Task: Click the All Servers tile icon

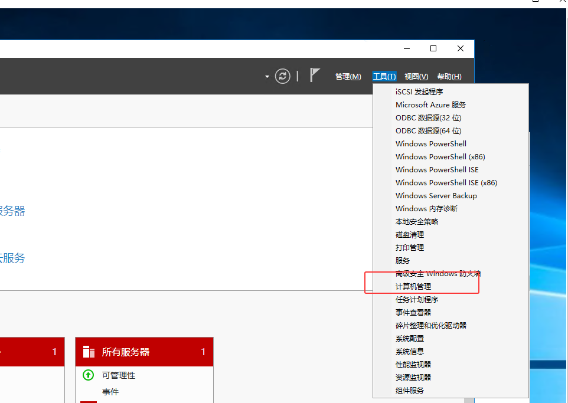Action: tap(89, 352)
